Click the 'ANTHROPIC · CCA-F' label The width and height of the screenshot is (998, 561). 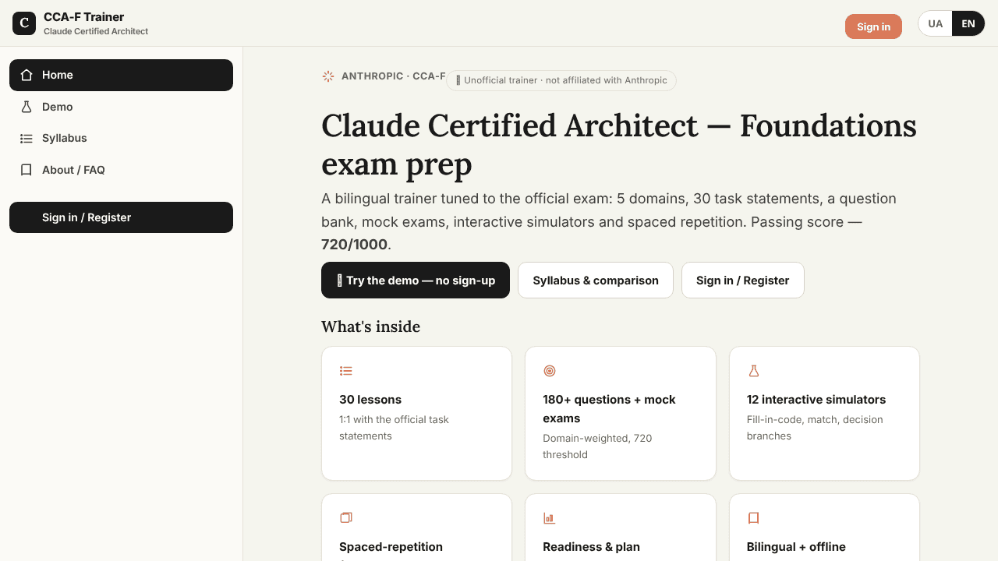click(394, 76)
